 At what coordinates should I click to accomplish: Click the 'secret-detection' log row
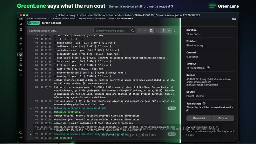(90, 73)
